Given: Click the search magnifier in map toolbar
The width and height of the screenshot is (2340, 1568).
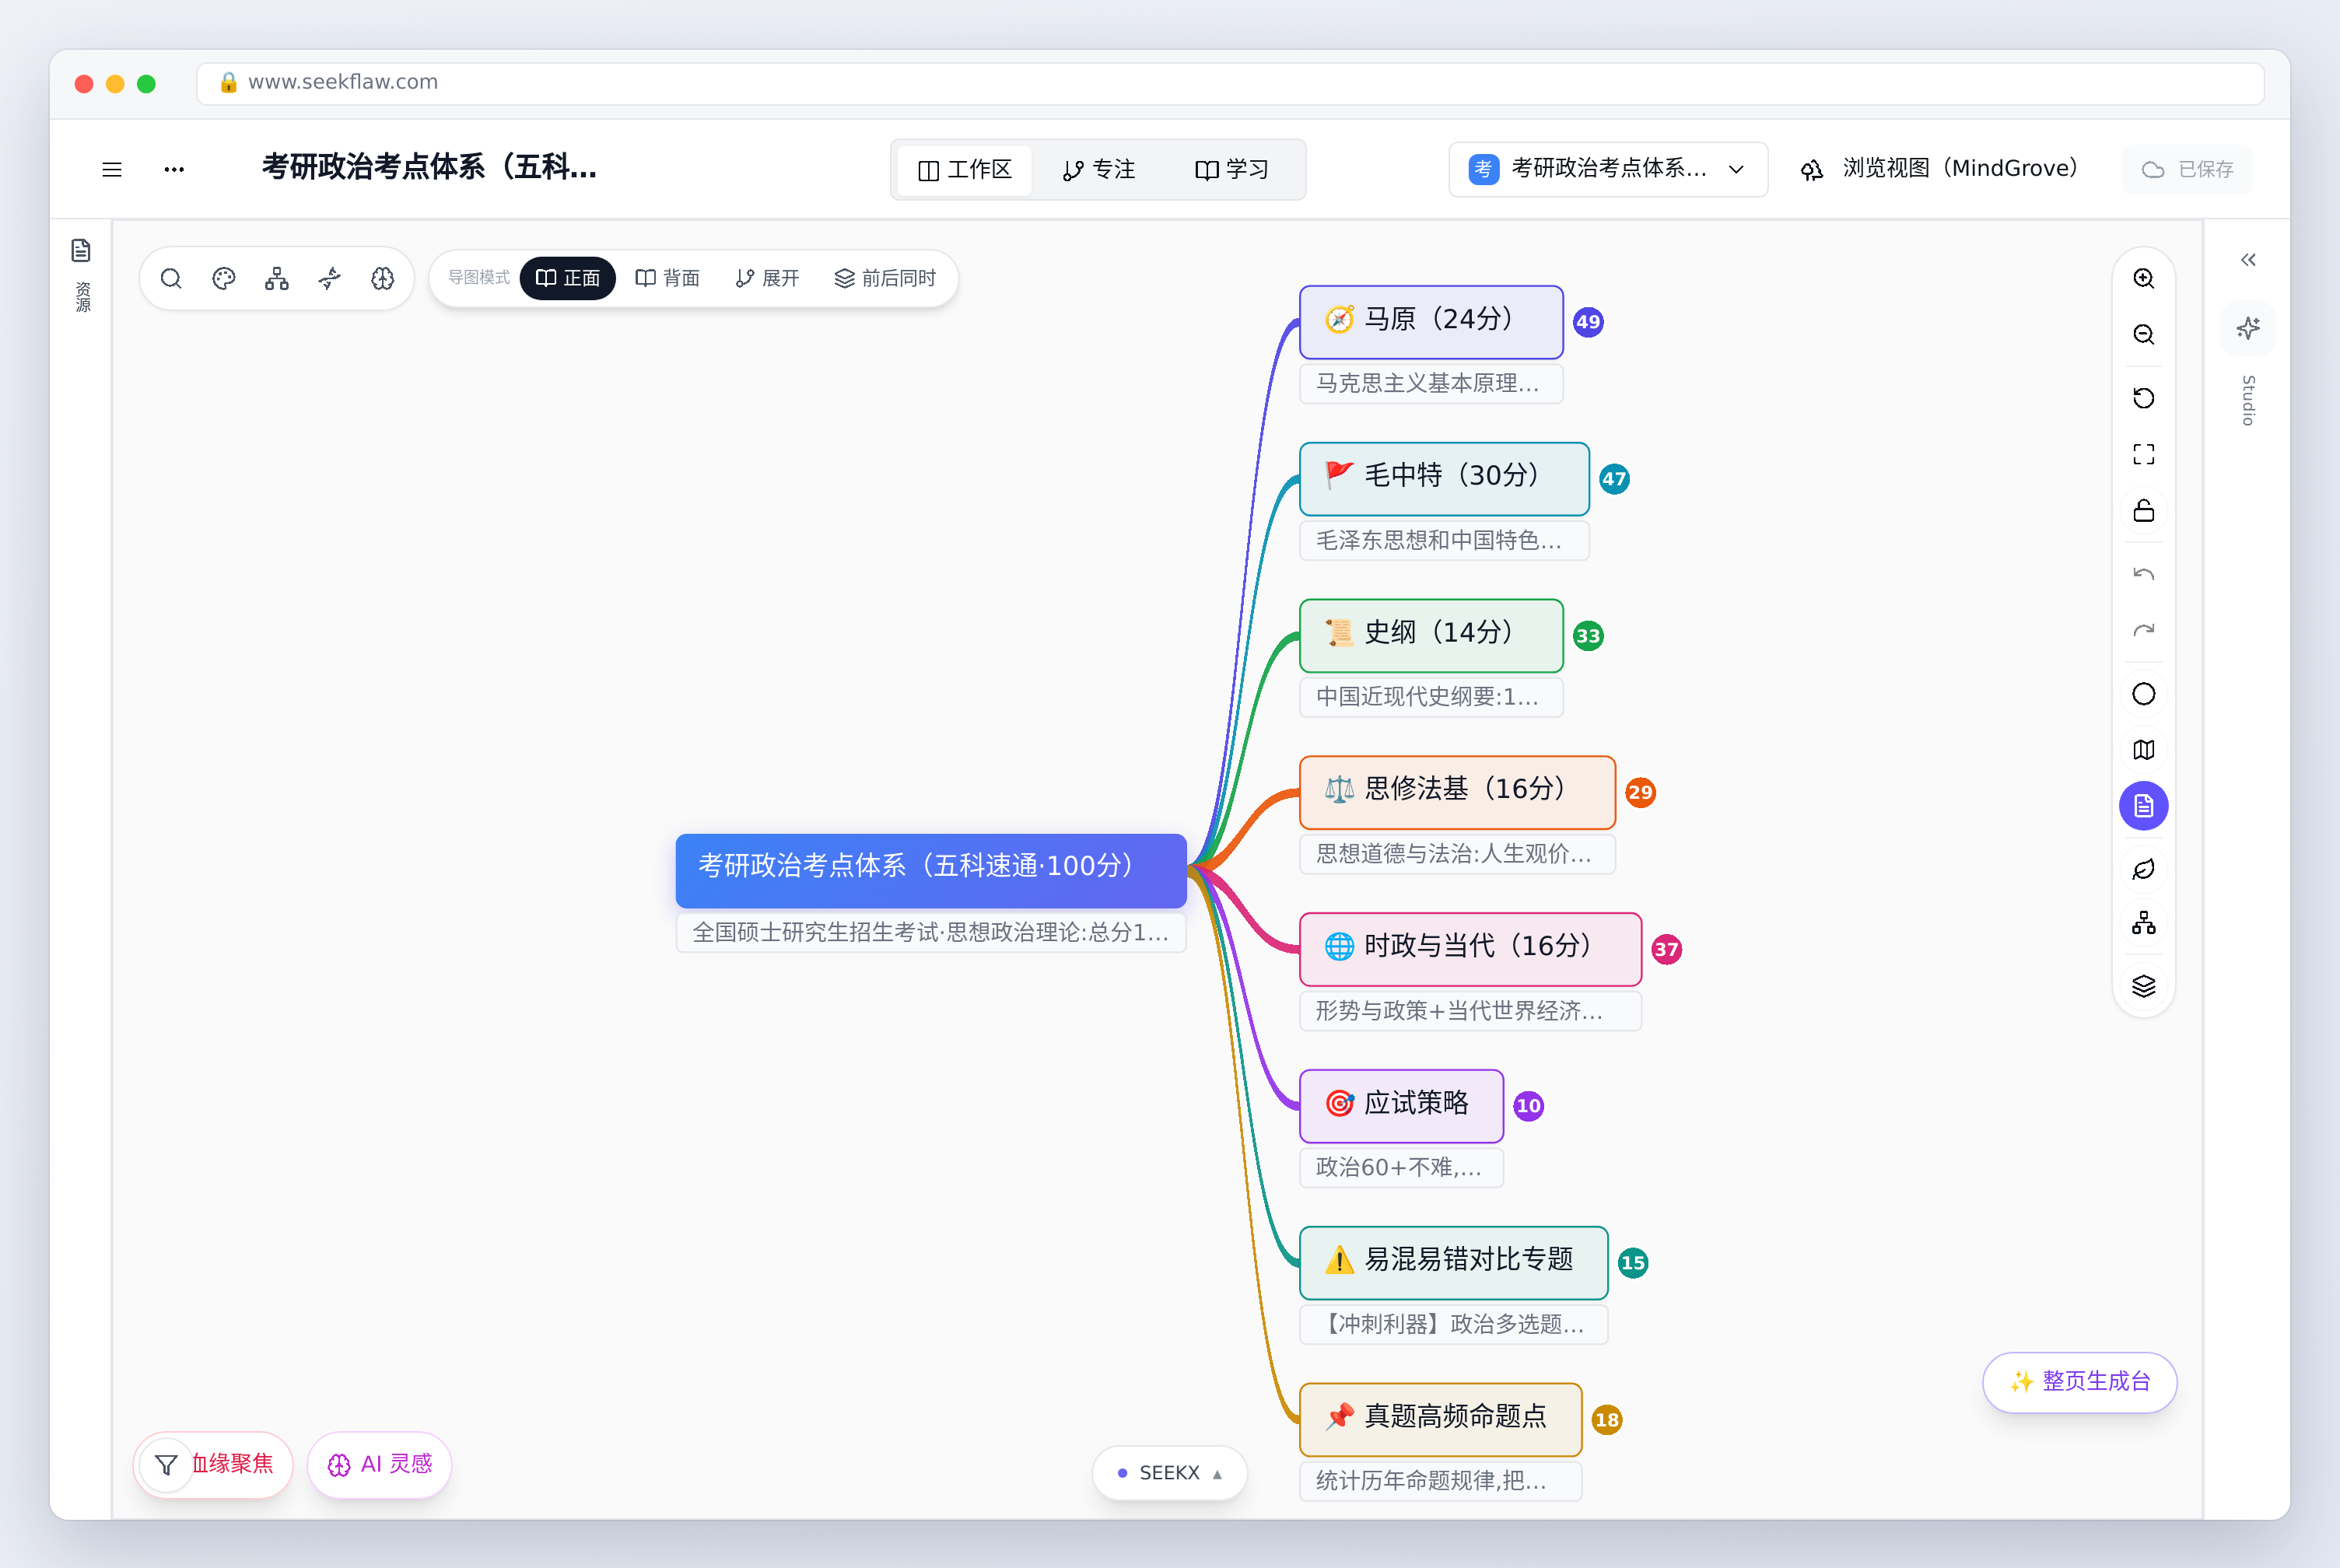Looking at the screenshot, I should coord(171,278).
